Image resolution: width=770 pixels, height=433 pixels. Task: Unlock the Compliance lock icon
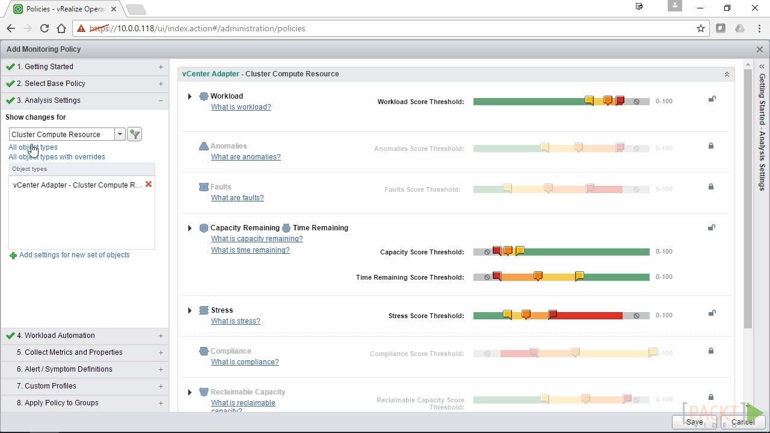pyautogui.click(x=710, y=351)
